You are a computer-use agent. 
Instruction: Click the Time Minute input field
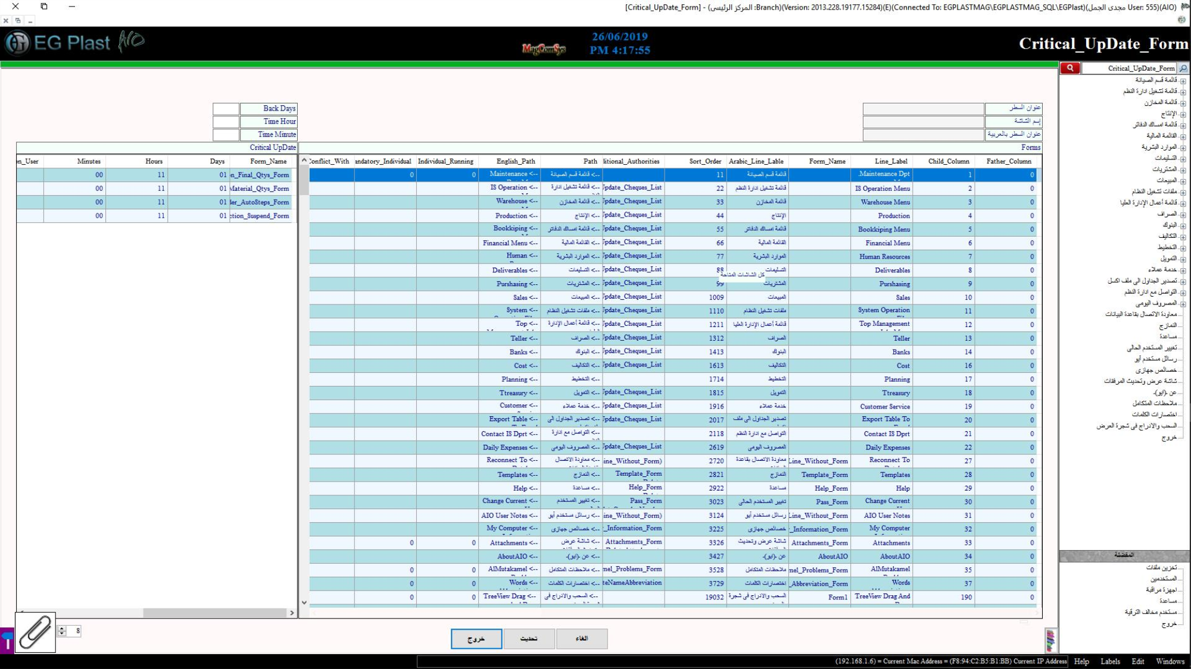[226, 134]
